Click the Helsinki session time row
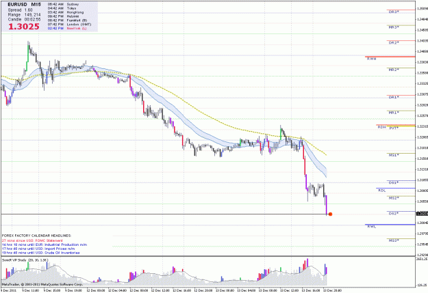 click(64, 16)
